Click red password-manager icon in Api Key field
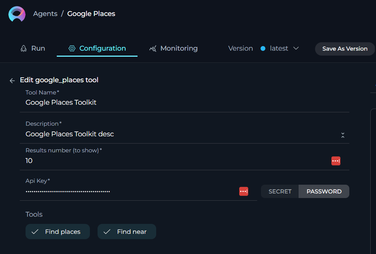 [244, 191]
